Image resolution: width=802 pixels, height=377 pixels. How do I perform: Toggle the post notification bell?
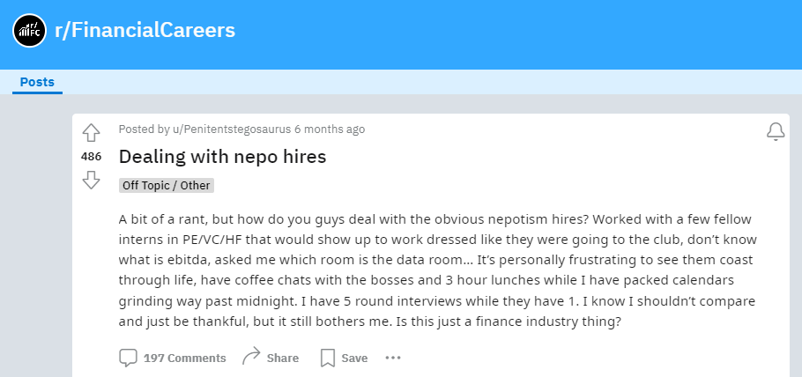[776, 132]
